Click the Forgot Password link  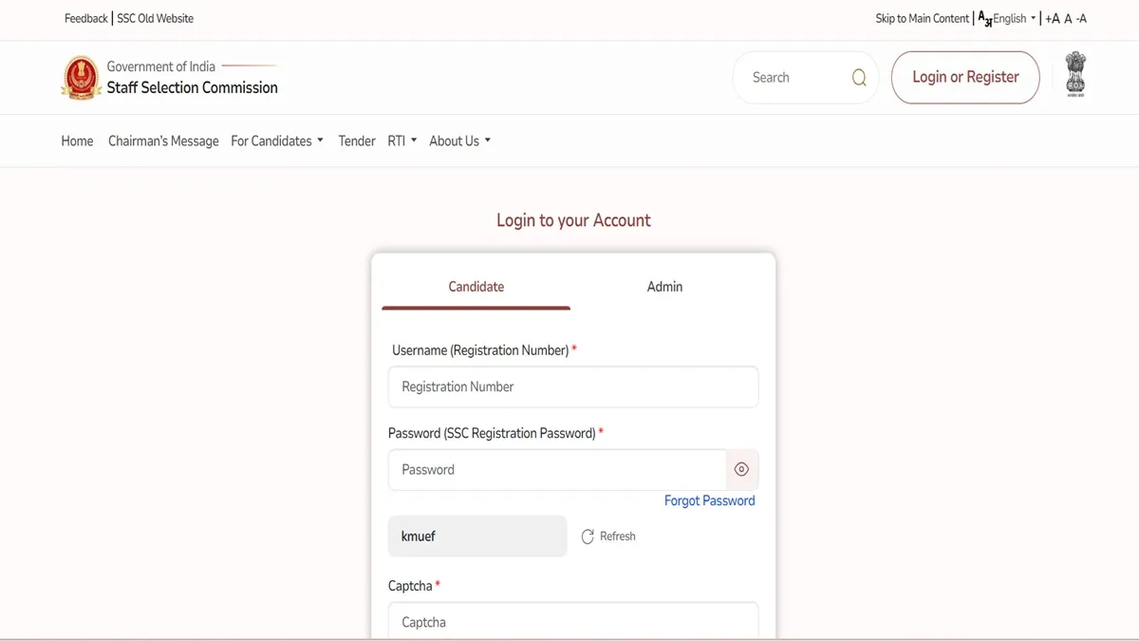[x=709, y=500]
